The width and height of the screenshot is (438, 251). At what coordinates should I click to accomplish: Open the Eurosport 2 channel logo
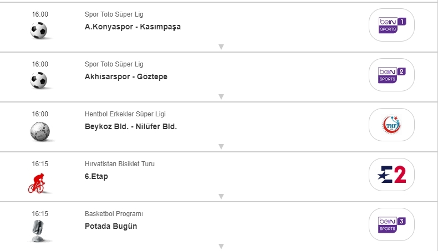pos(392,175)
